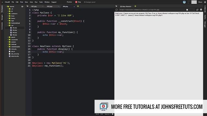Collapse the root tutorials folder
This screenshot has width=207, height=116.
[6, 6]
